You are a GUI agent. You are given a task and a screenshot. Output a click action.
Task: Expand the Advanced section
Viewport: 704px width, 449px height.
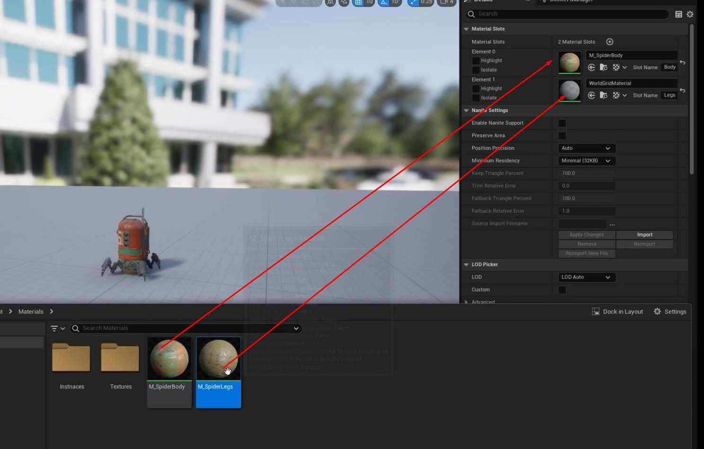tap(466, 302)
